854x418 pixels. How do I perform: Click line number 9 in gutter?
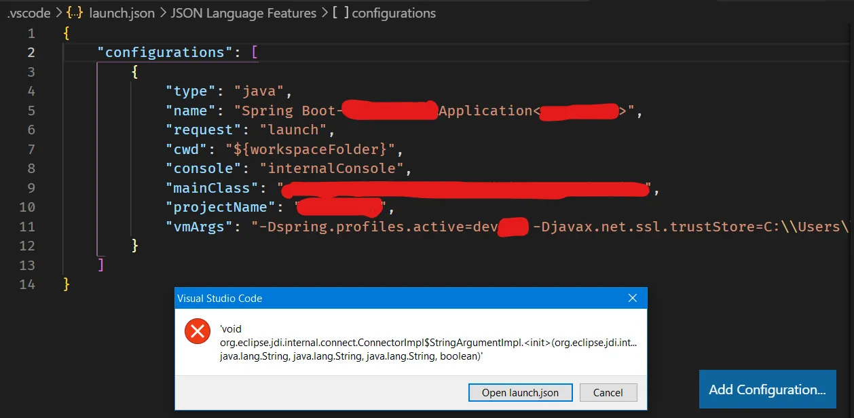pos(31,188)
